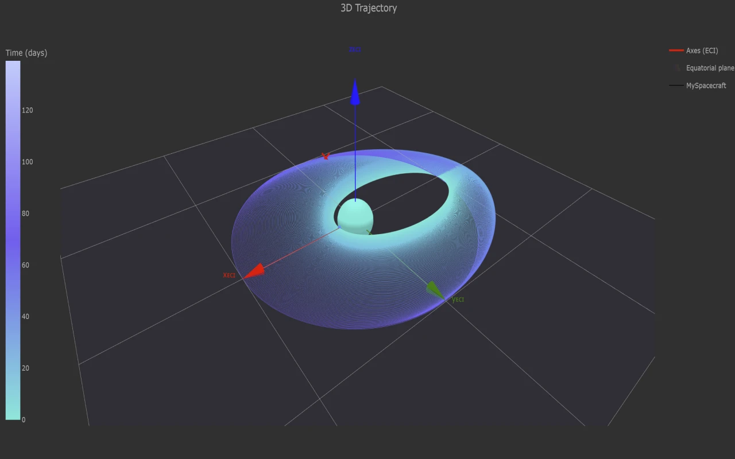The height and width of the screenshot is (459, 735).
Task: Click the ZECI label above blue arrow
Action: [355, 50]
